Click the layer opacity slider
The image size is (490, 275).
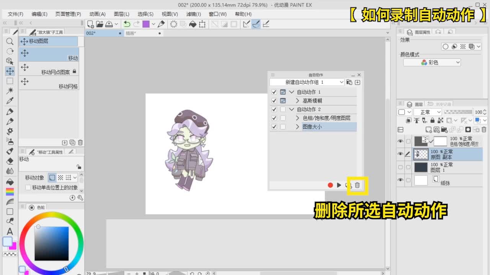[x=458, y=112]
